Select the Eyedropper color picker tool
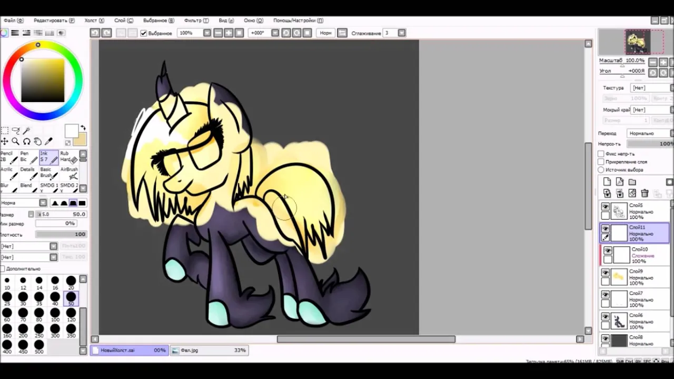 pos(48,141)
